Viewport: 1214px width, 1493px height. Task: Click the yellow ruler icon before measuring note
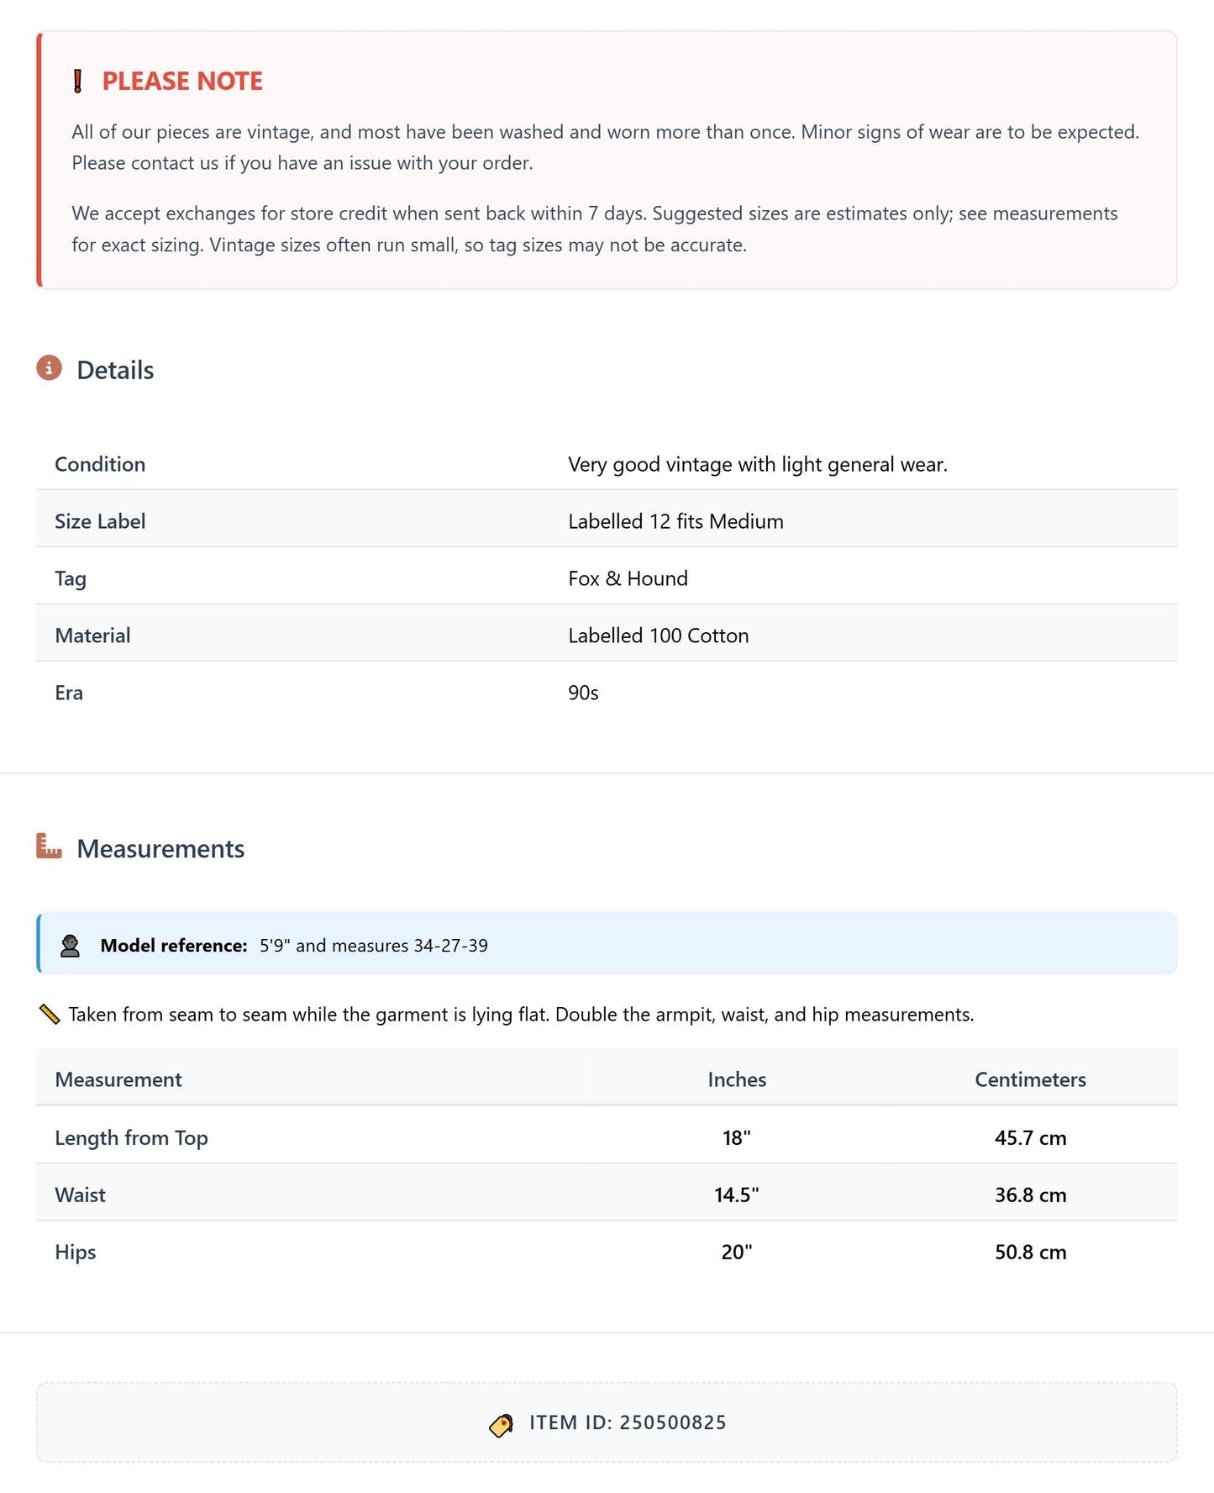[50, 1015]
